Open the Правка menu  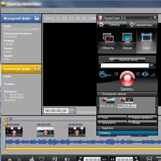pyautogui.click(x=19, y=10)
